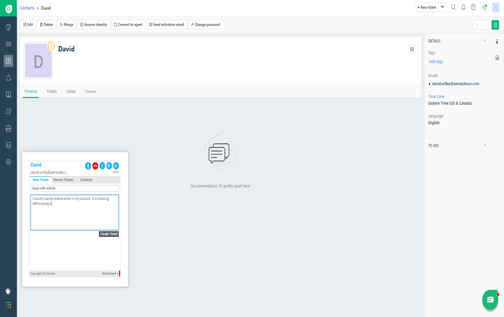Open the Solutions knowledge base icon
Screen dimensions: 504x317
point(8,94)
